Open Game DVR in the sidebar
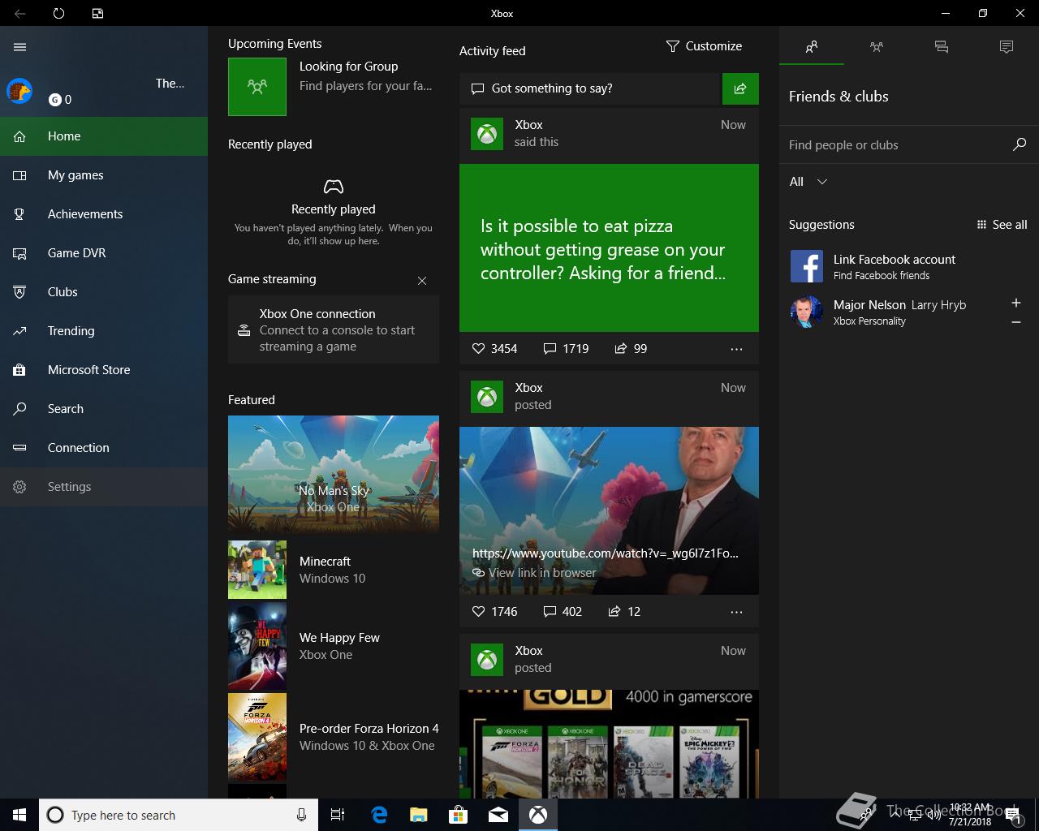 (x=104, y=253)
